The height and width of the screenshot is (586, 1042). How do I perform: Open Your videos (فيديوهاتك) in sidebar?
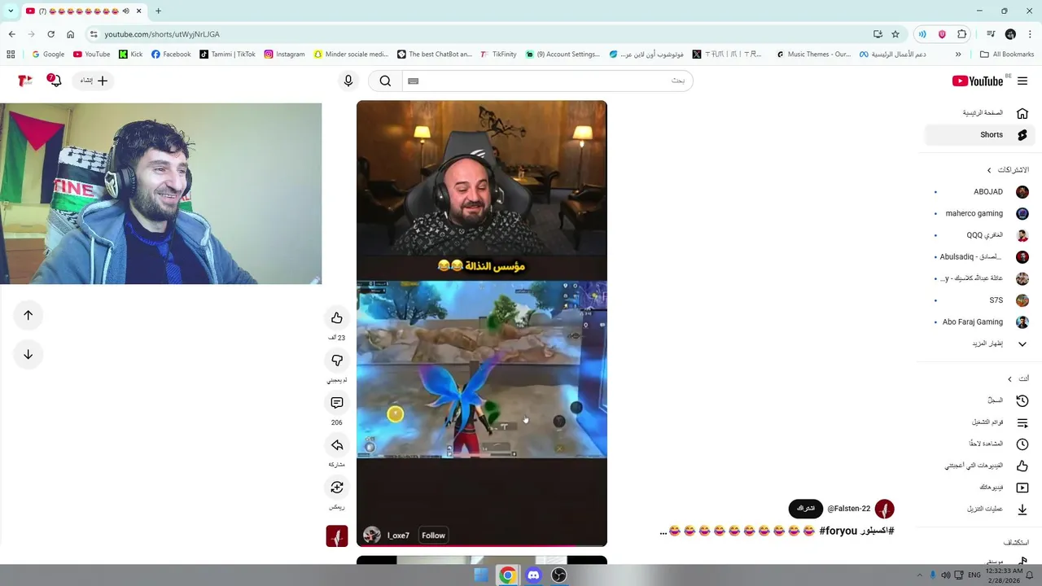[981, 487]
